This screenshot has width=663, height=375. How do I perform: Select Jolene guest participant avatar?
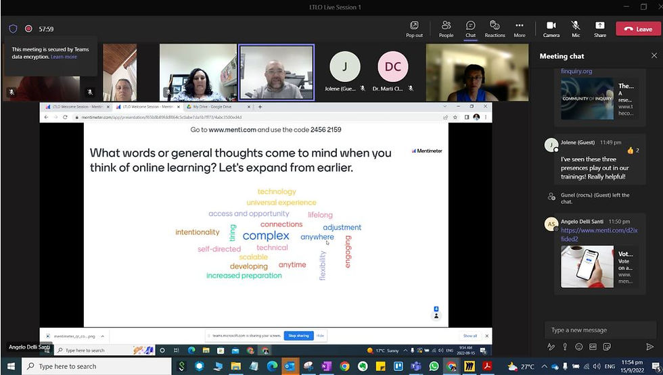pyautogui.click(x=344, y=66)
